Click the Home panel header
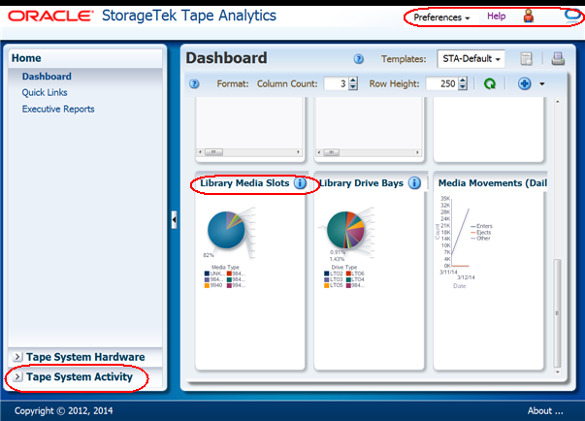Image resolution: width=585 pixels, height=421 pixels. [85, 58]
